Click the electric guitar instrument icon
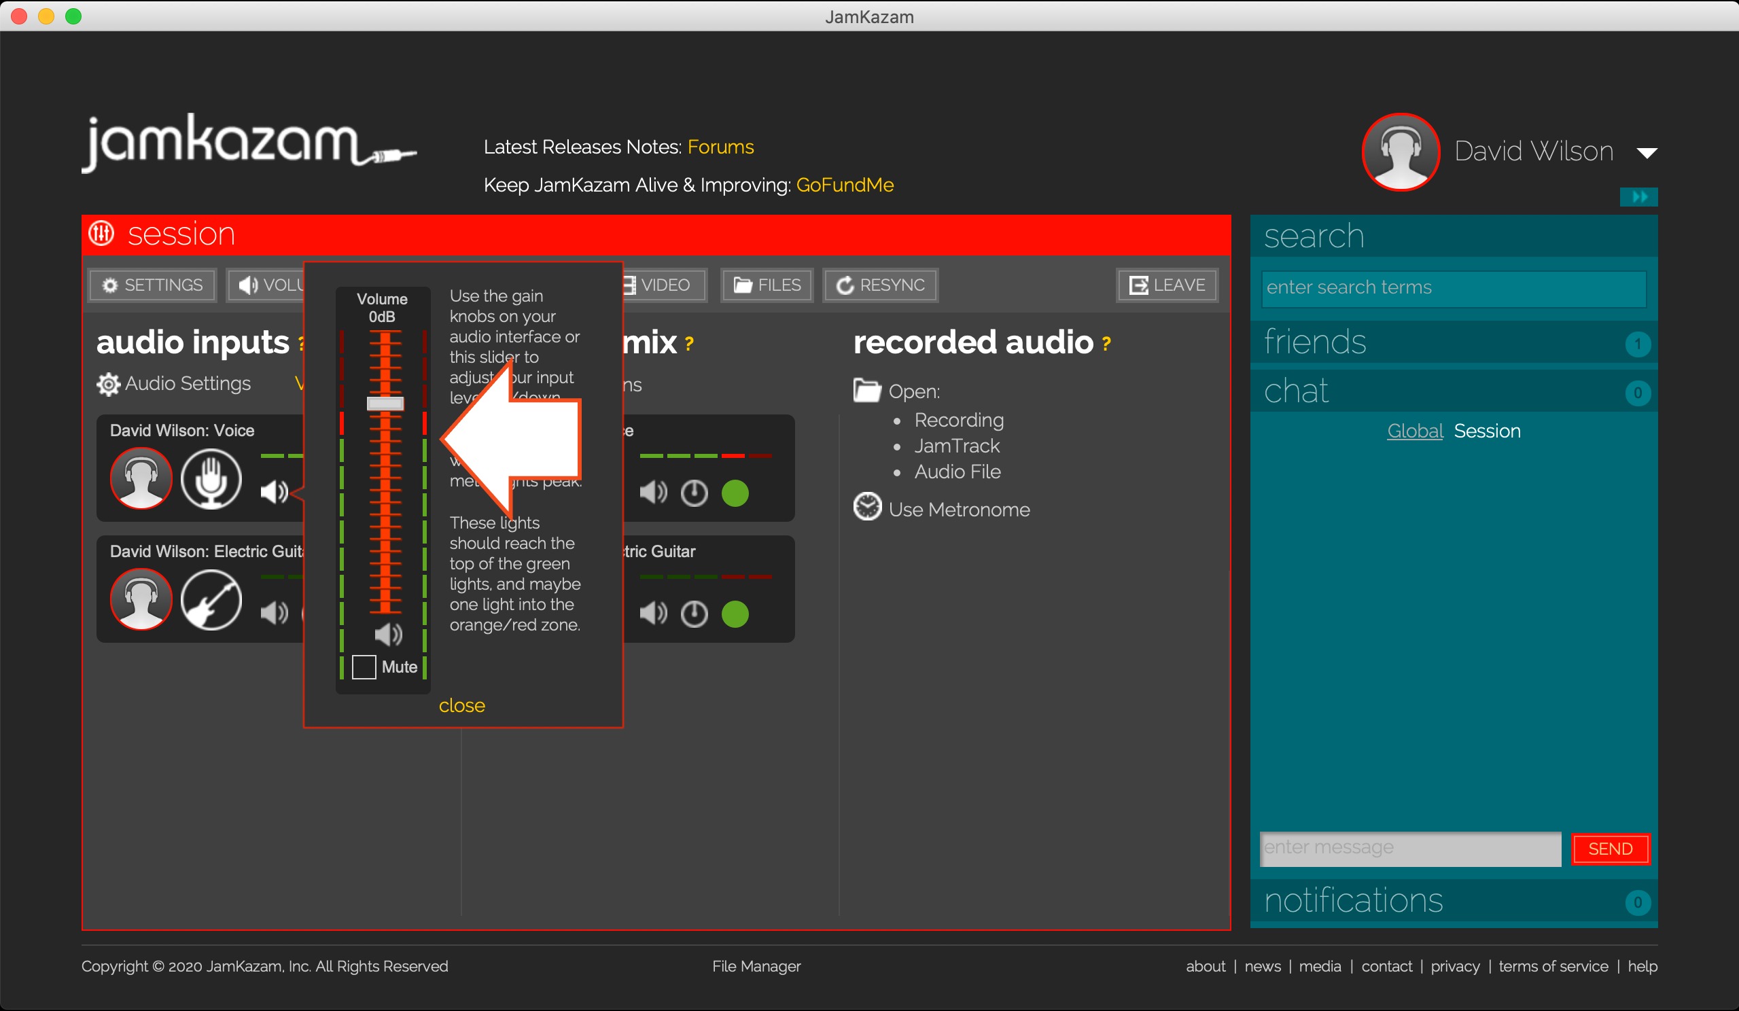The image size is (1739, 1011). click(x=211, y=599)
